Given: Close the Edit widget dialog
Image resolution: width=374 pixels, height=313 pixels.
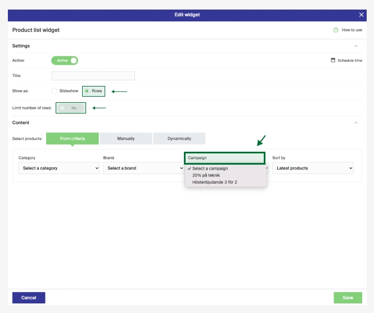Looking at the screenshot, I should pos(361,15).
